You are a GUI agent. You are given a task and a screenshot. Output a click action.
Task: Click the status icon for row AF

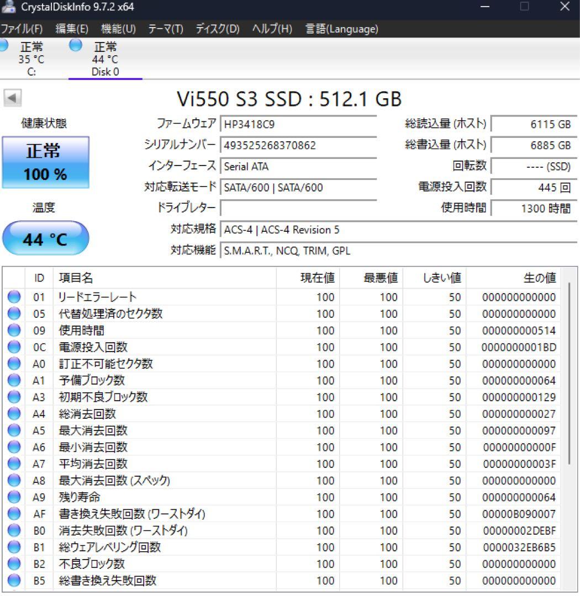pyautogui.click(x=14, y=514)
